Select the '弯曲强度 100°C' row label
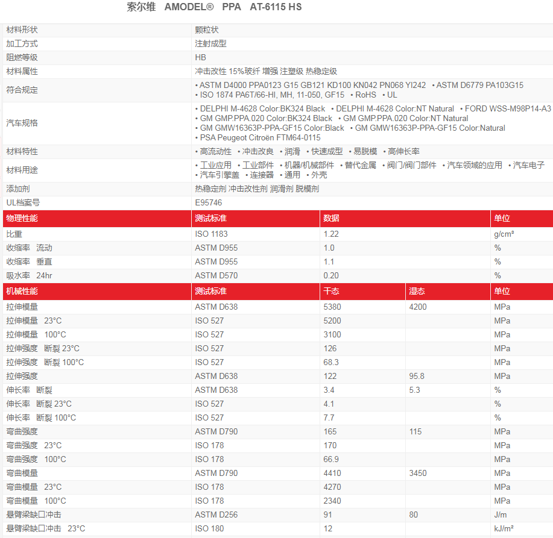 (x=36, y=460)
